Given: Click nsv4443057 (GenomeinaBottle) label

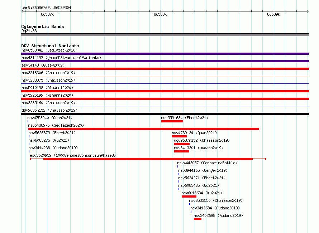Looking at the screenshot, I should click(207, 163).
